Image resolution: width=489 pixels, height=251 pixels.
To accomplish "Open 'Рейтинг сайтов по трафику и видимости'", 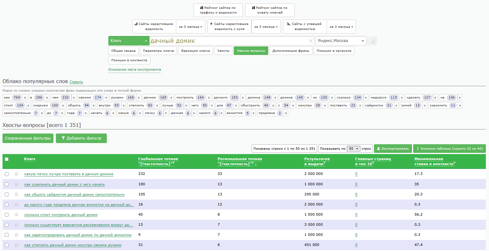I will click(218, 10).
